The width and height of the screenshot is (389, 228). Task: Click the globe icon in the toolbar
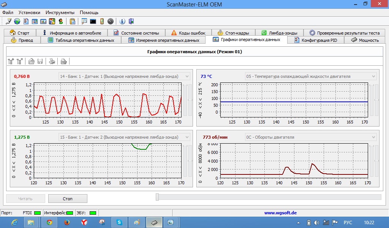click(x=17, y=21)
